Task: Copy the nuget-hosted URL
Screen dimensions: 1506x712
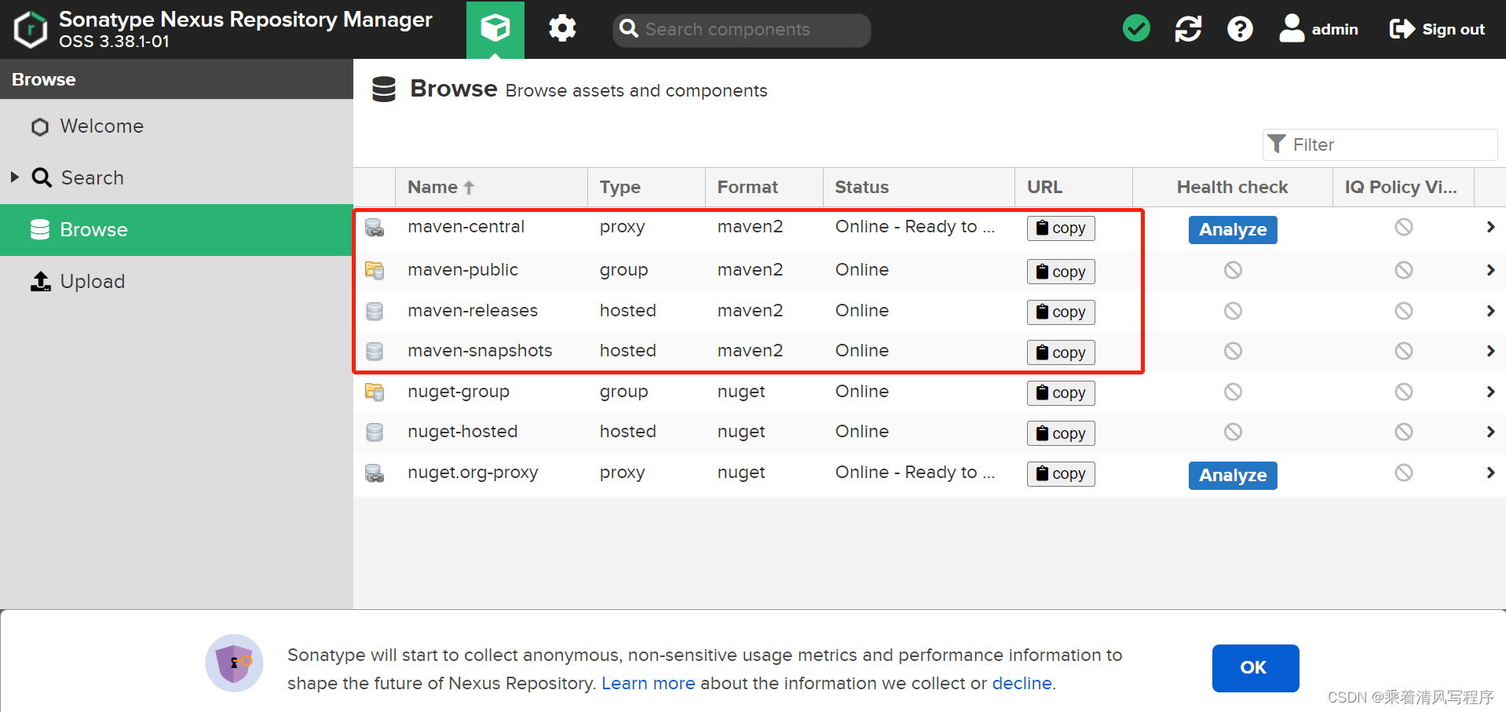Action: [x=1061, y=433]
